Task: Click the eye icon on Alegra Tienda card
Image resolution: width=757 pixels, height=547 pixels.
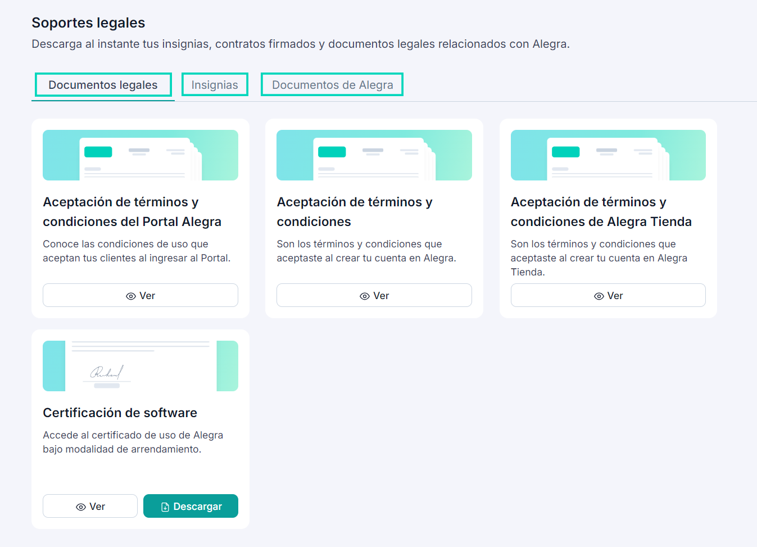Action: [599, 295]
